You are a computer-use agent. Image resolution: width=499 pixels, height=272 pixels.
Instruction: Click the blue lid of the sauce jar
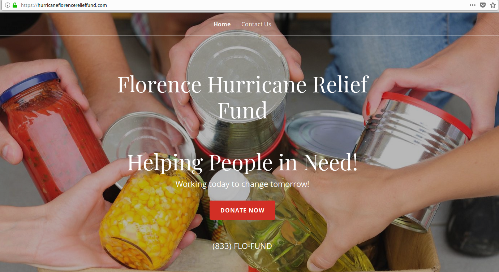pos(29,86)
